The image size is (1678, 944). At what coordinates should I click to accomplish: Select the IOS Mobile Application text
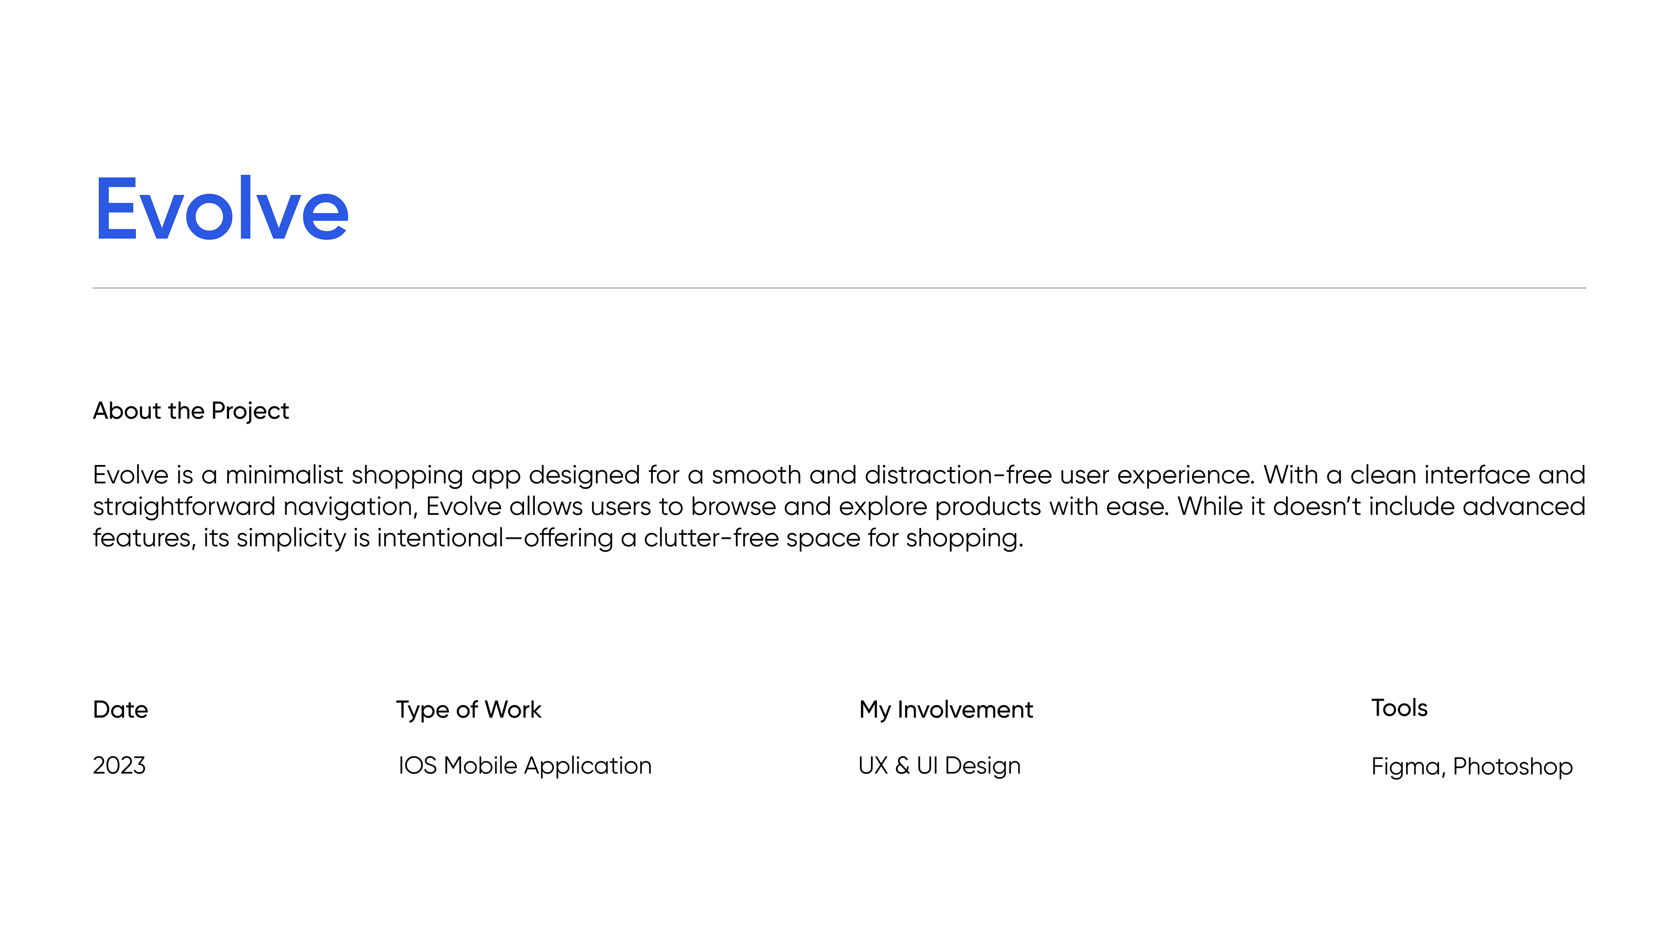(x=524, y=766)
